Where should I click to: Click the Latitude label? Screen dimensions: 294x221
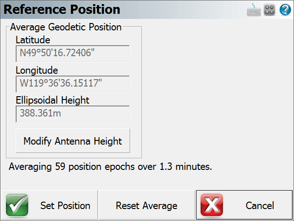[33, 40]
